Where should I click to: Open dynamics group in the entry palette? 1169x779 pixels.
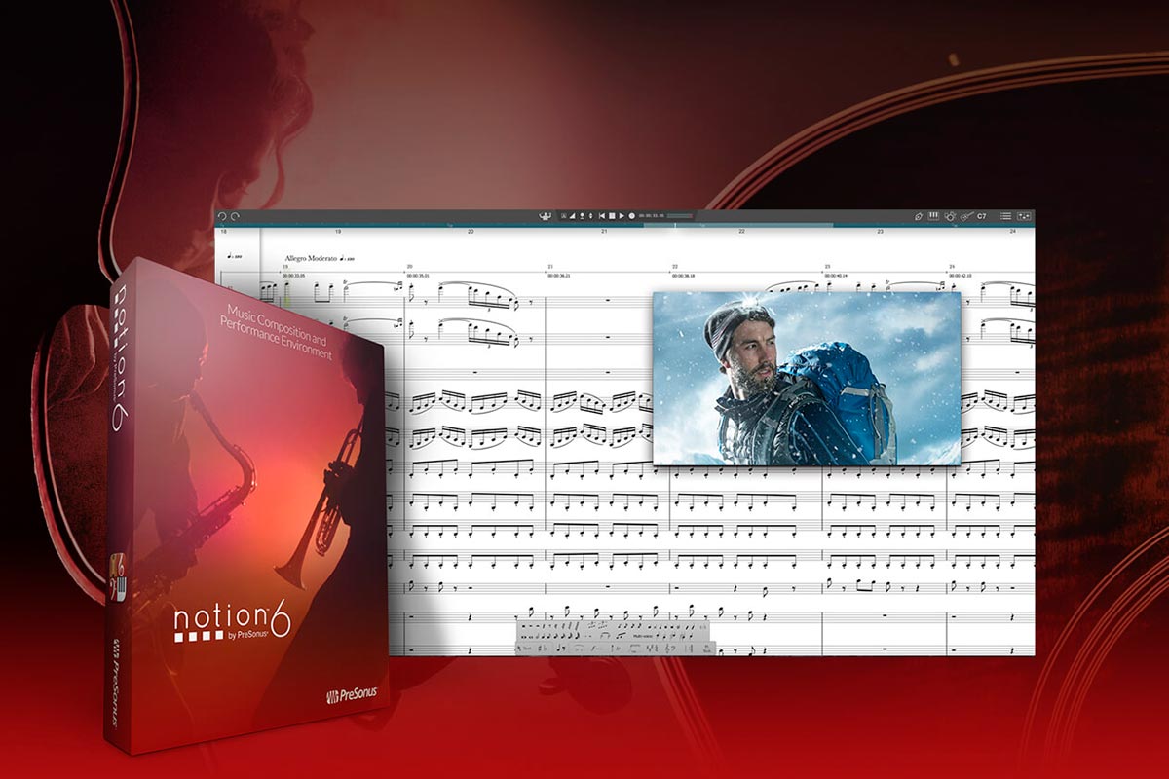(x=596, y=649)
